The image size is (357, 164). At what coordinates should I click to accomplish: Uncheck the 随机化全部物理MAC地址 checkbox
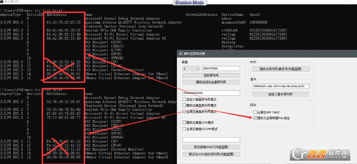255,118
